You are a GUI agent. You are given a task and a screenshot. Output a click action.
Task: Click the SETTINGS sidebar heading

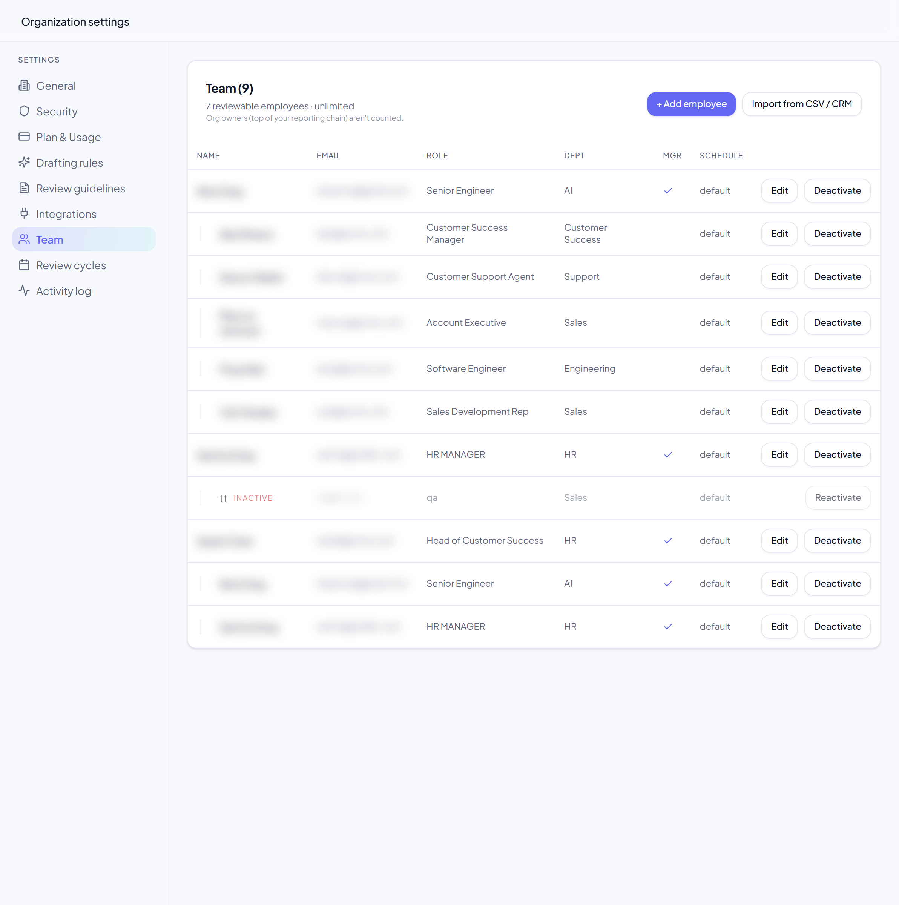(39, 60)
